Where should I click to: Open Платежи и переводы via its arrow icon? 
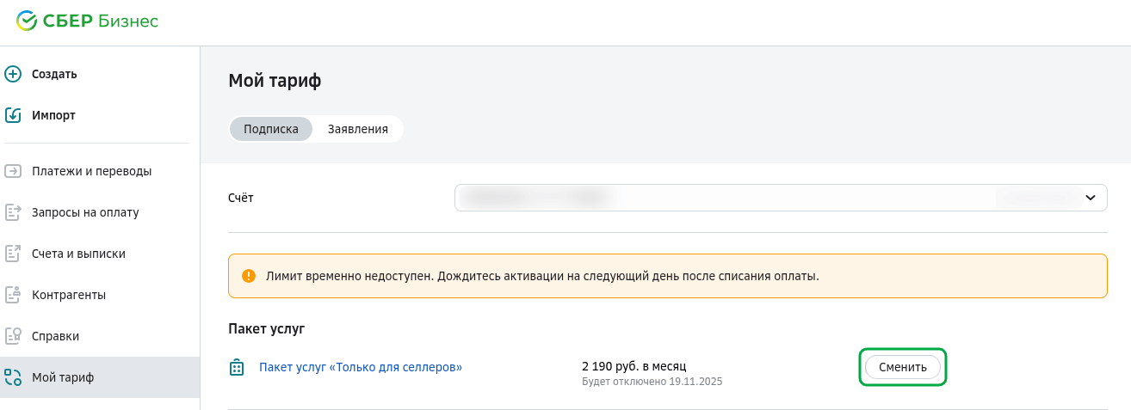coord(13,171)
